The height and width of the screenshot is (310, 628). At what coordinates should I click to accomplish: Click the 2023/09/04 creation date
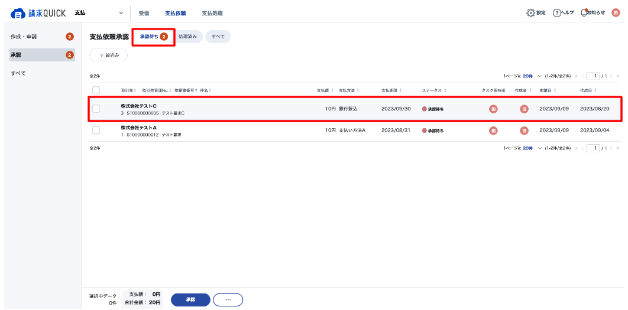[x=595, y=130]
